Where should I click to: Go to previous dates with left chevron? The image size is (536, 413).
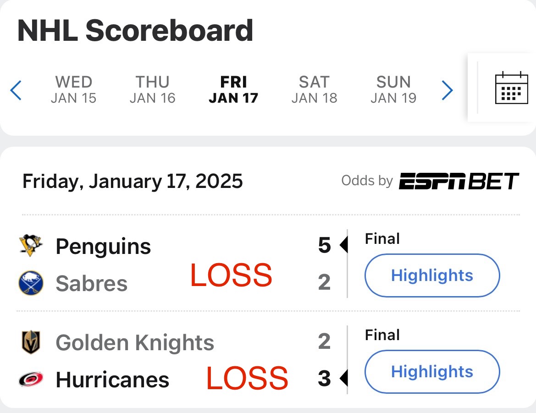(16, 90)
